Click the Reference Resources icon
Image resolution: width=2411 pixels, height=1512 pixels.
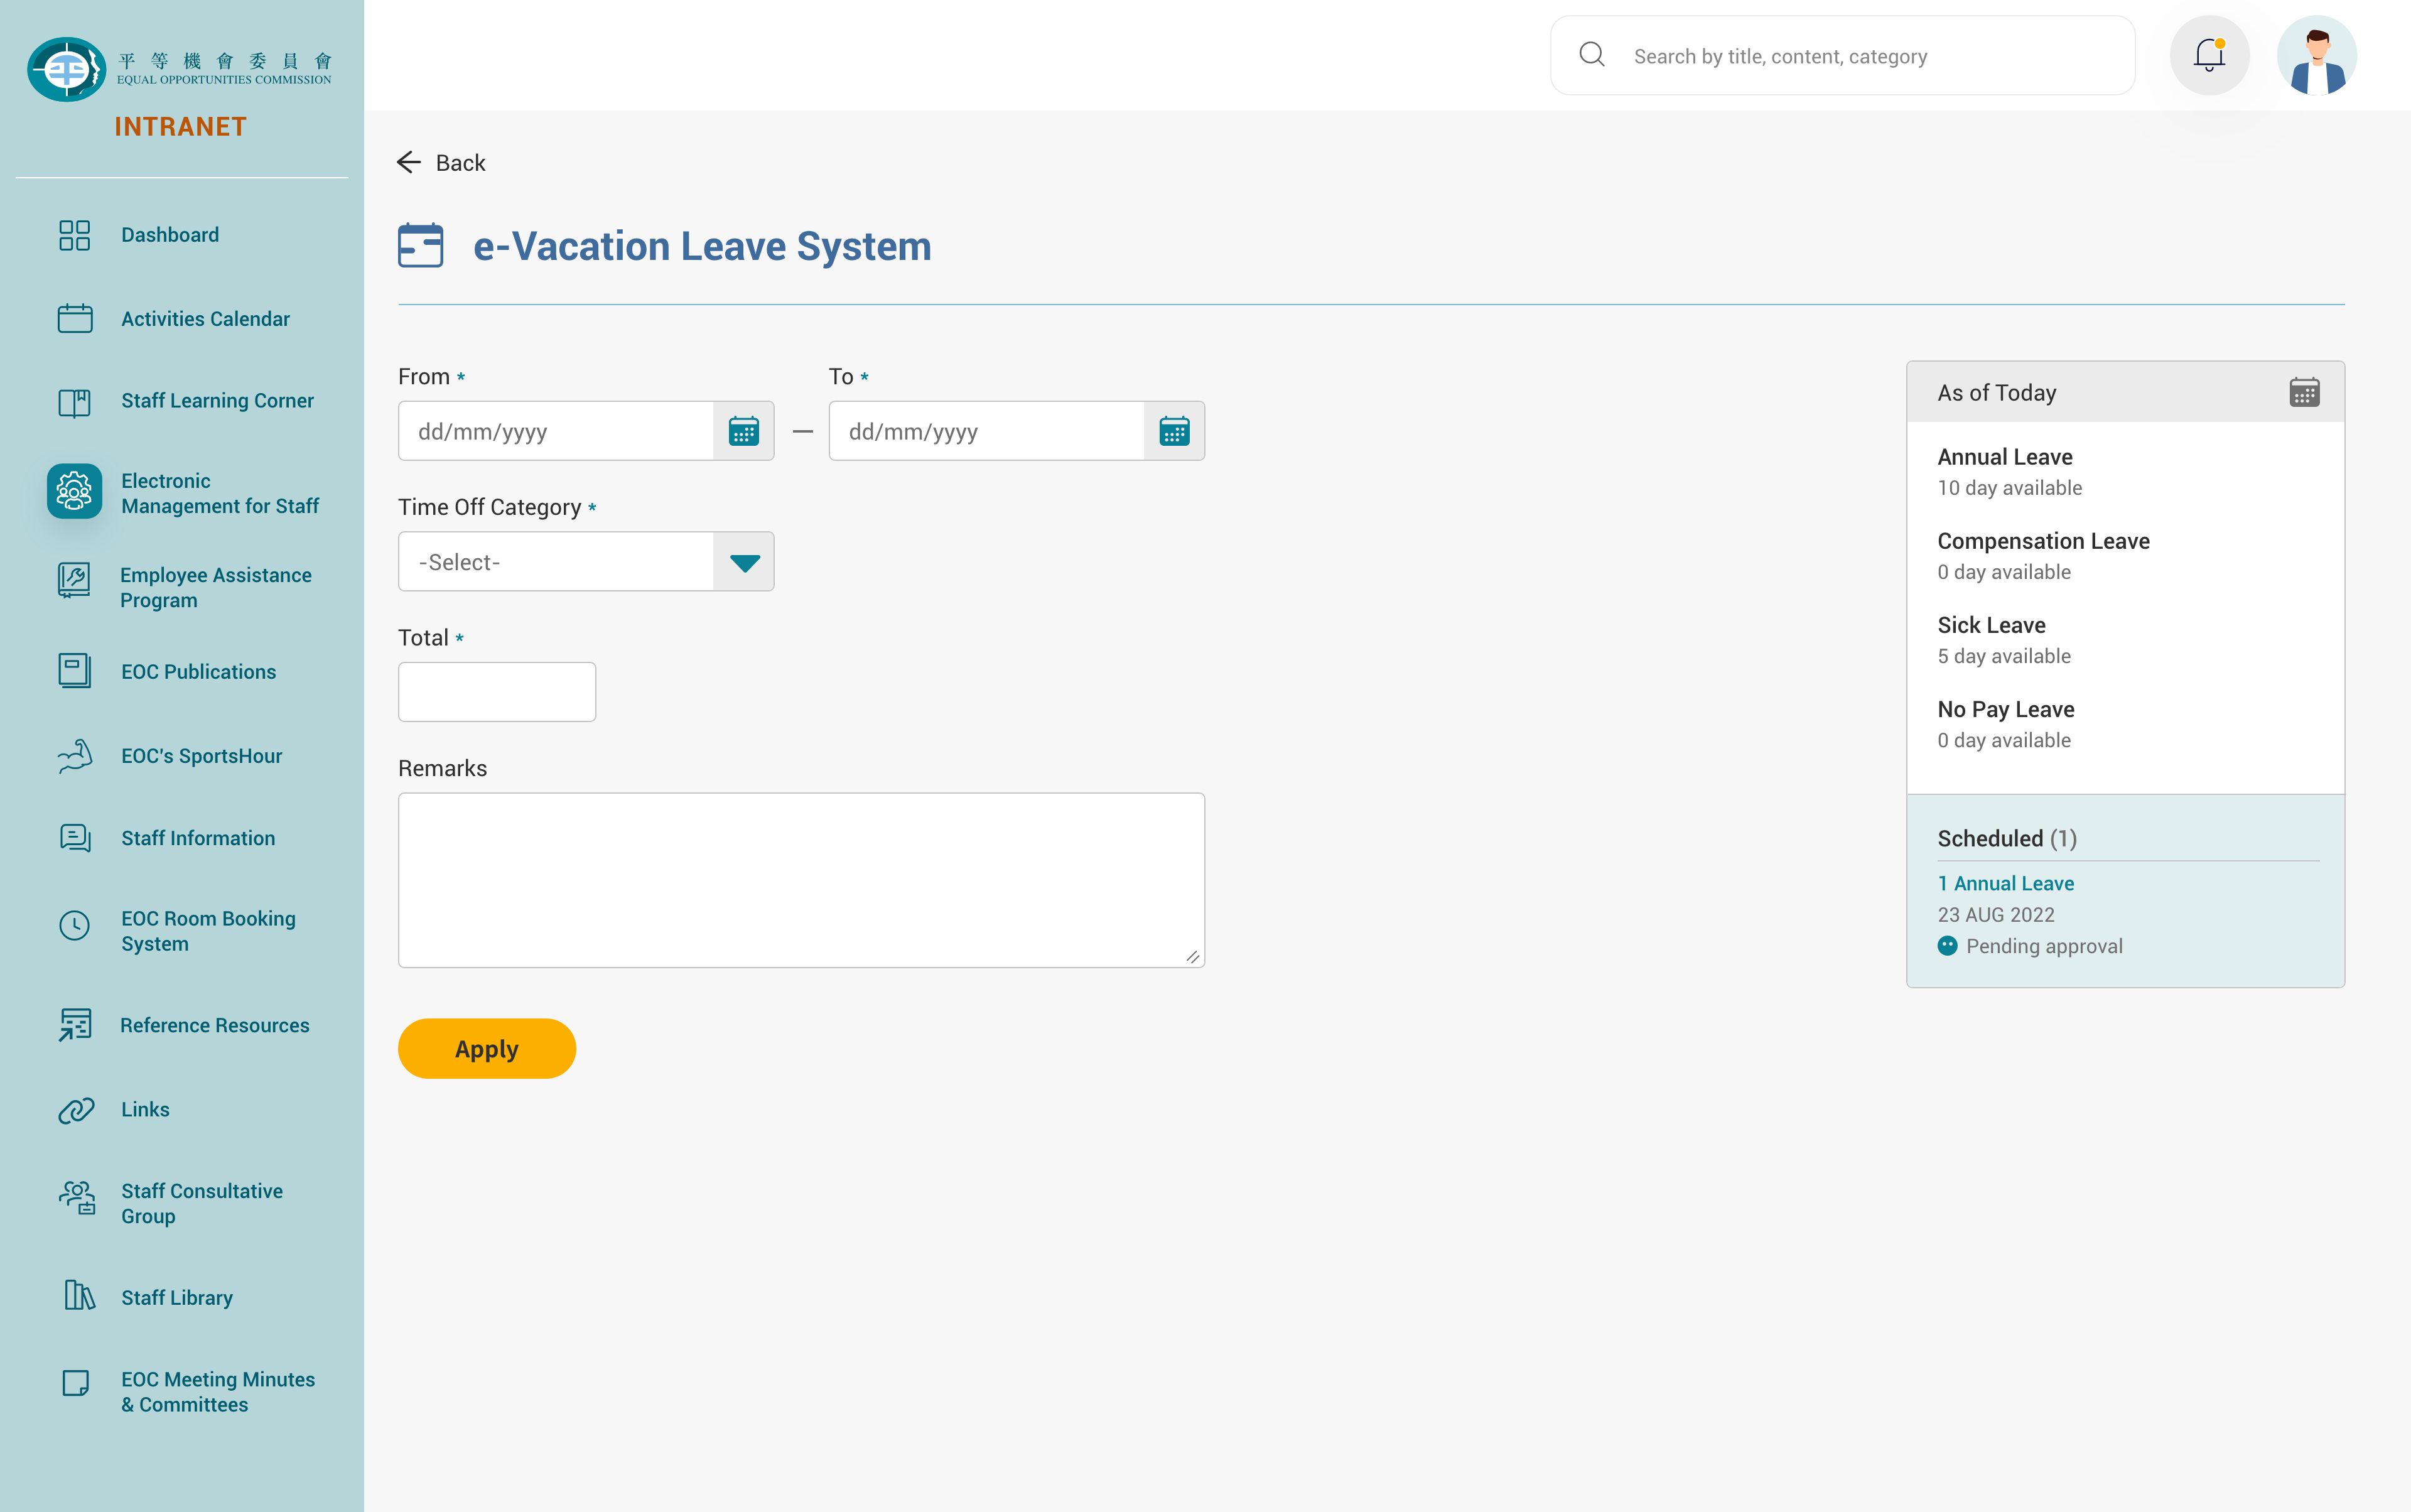click(74, 1025)
